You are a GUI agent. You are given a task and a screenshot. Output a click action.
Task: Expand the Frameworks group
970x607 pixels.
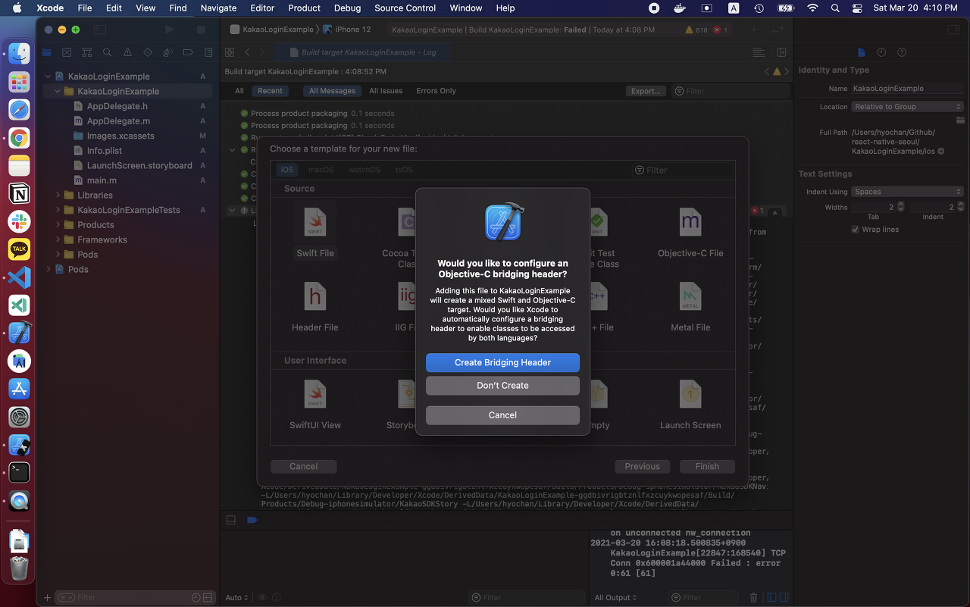(58, 239)
